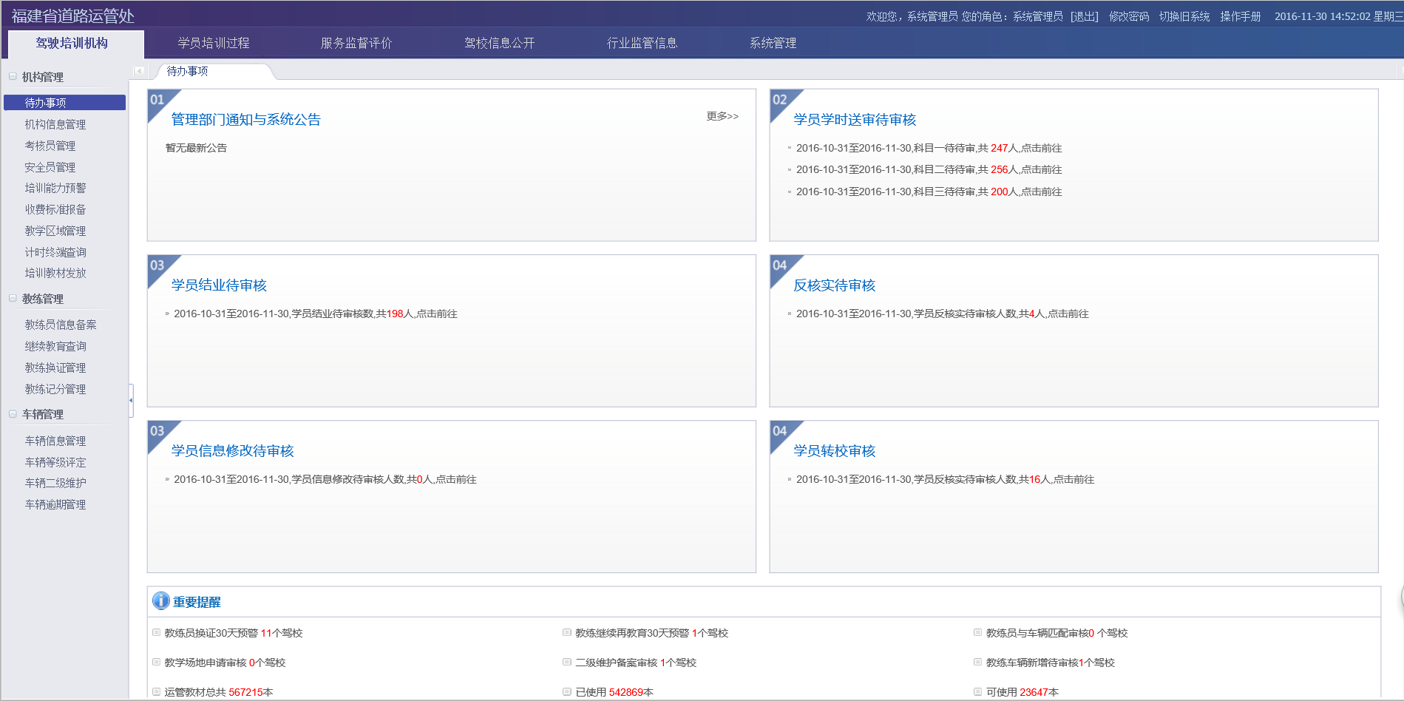Click the tab-scroll left arrow beside 待办事项 tab

(139, 71)
